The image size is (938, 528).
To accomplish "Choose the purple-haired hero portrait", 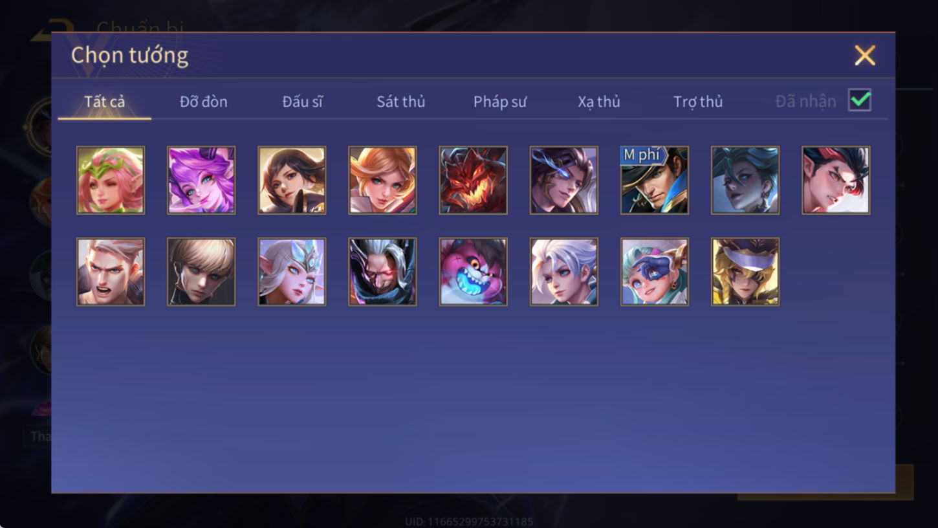I will [x=201, y=180].
